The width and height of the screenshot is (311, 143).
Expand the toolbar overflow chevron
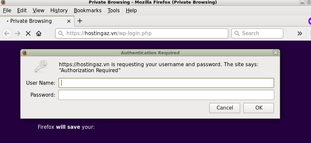coord(300,33)
